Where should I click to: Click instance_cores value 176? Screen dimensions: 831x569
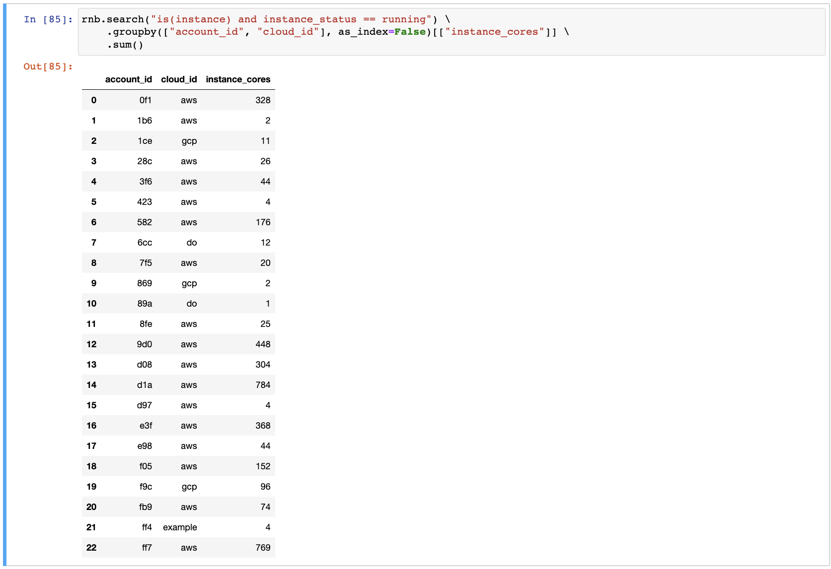point(263,222)
